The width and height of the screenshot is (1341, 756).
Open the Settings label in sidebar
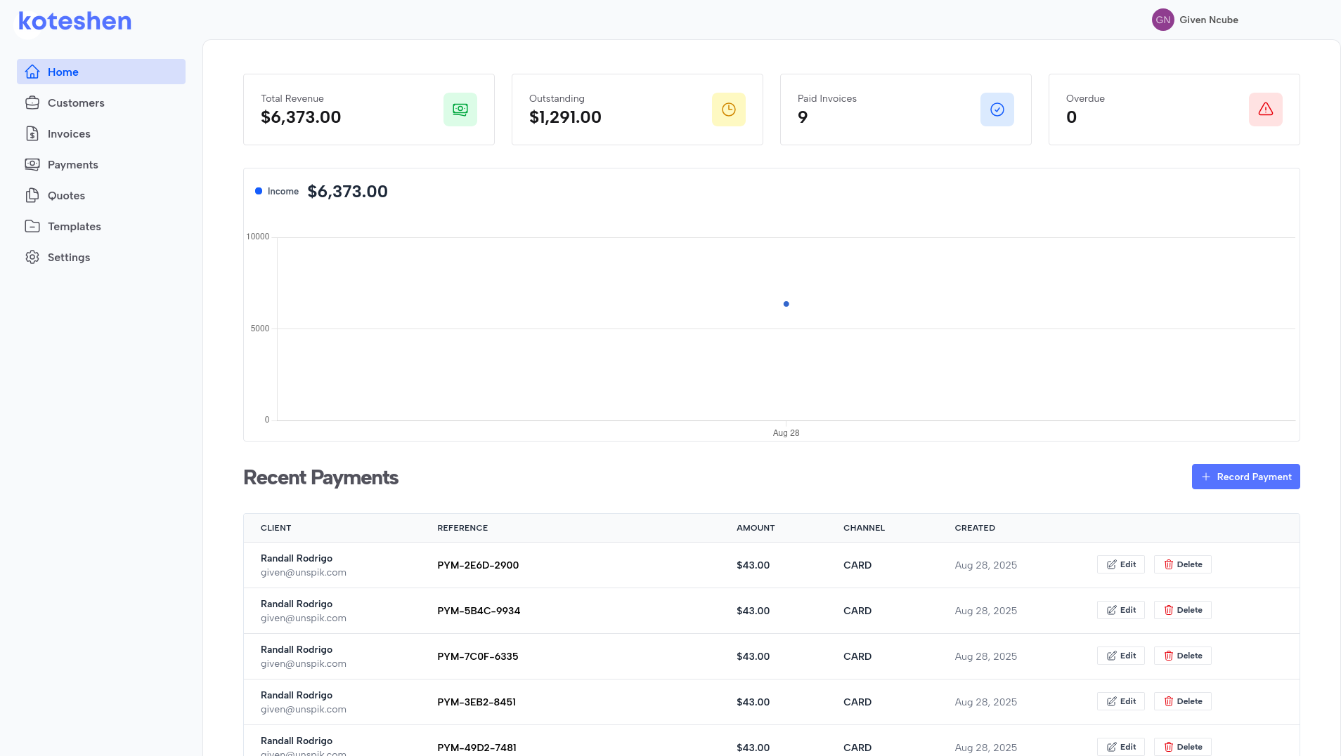69,257
